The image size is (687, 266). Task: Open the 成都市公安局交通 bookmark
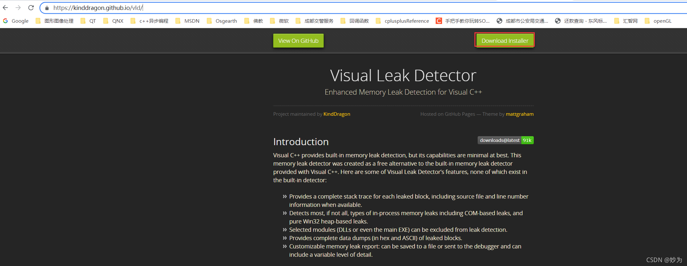pyautogui.click(x=523, y=21)
